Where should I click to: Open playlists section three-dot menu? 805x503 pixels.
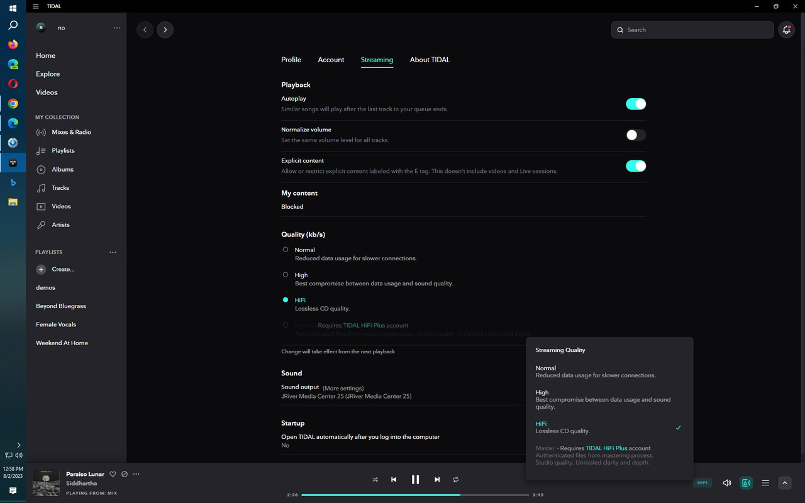113,252
